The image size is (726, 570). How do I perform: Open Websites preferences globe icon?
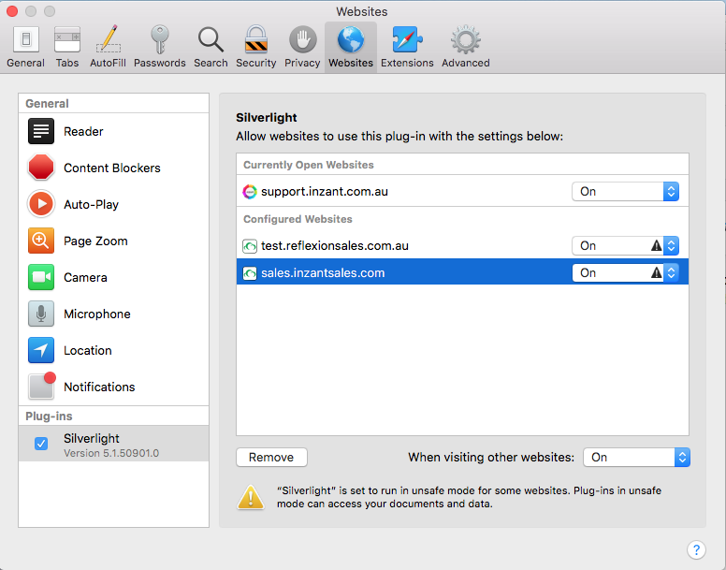click(351, 40)
